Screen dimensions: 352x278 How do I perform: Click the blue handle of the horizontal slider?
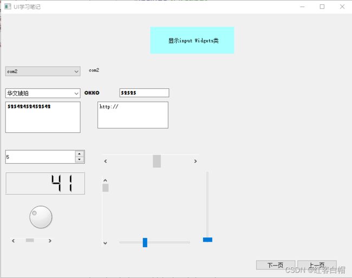pos(145,243)
